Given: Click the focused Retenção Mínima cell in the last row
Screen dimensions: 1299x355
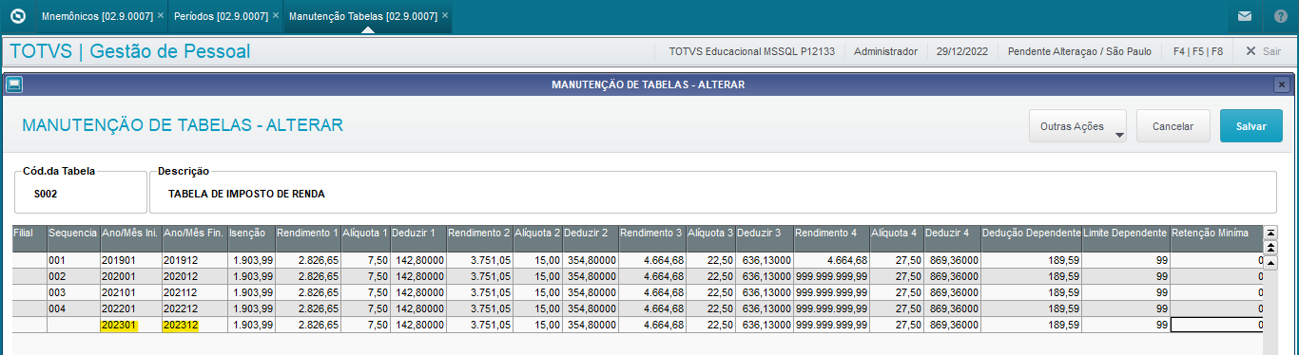Looking at the screenshot, I should (1216, 325).
